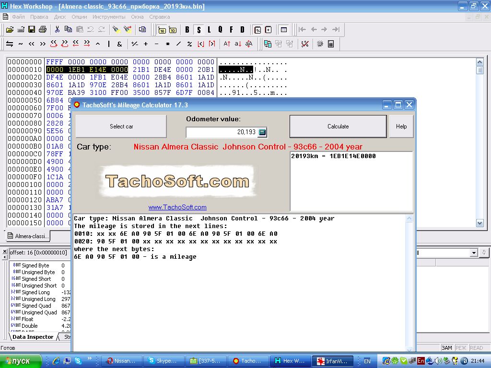Open the Окна menu
The image size is (491, 368).
137,17
